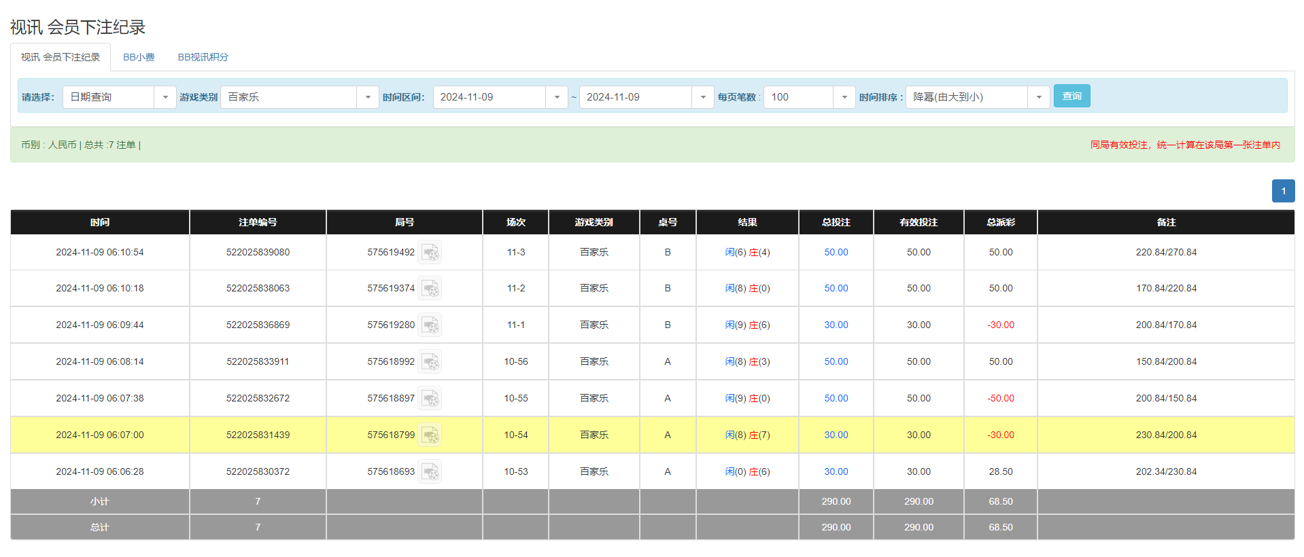This screenshot has height=557, width=1304.
Task: Open replay icon in highlighted row 575618799
Action: pos(430,435)
